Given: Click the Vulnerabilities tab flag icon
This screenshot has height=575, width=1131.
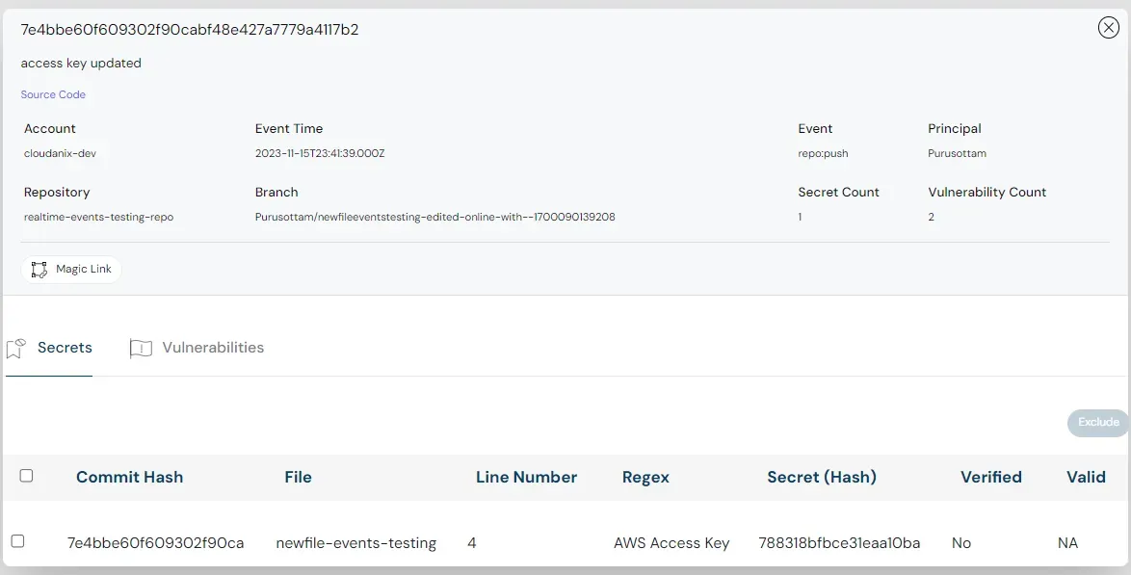Looking at the screenshot, I should [141, 349].
